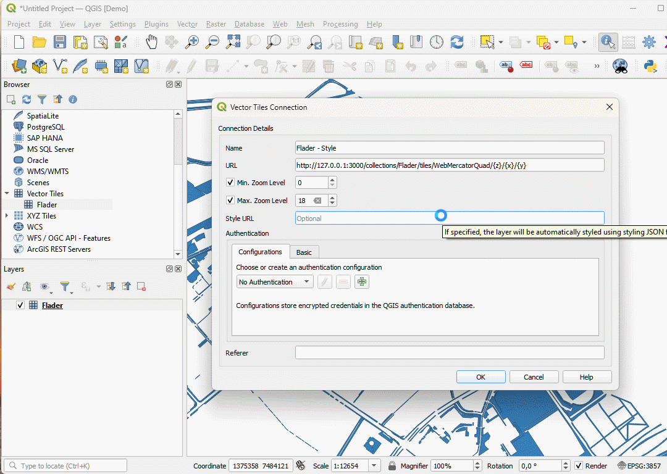This screenshot has width=667, height=474.
Task: Click the EPSG:3857 CRS button
Action: pyautogui.click(x=639, y=466)
